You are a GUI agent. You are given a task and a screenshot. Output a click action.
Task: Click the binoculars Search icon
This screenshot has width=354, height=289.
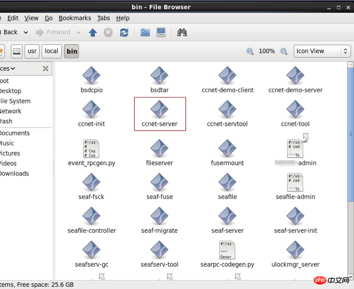182,32
